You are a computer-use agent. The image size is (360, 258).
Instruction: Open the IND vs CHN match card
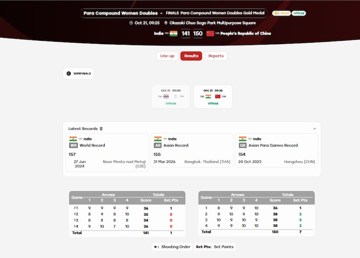213,97
